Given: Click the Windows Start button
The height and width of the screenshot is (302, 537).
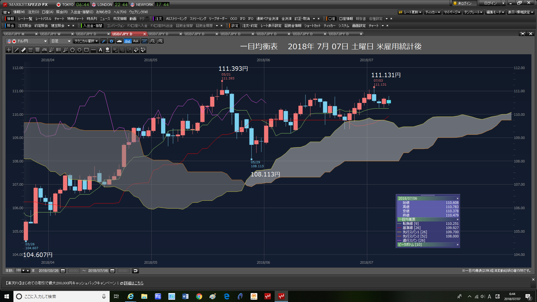Looking at the screenshot, I should pos(7,296).
